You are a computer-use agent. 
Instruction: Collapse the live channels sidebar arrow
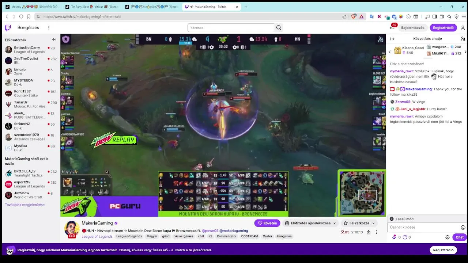click(x=54, y=40)
